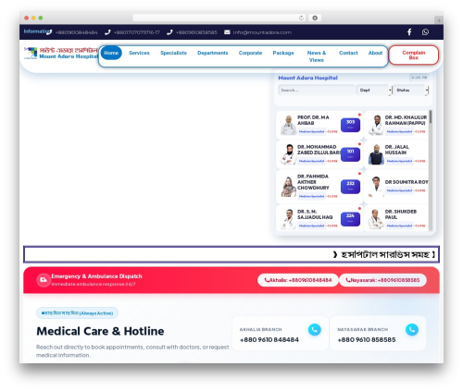Viewport: 463px width, 391px height.
Task: Click phone icon before +8801707079716-17
Action: (x=107, y=32)
